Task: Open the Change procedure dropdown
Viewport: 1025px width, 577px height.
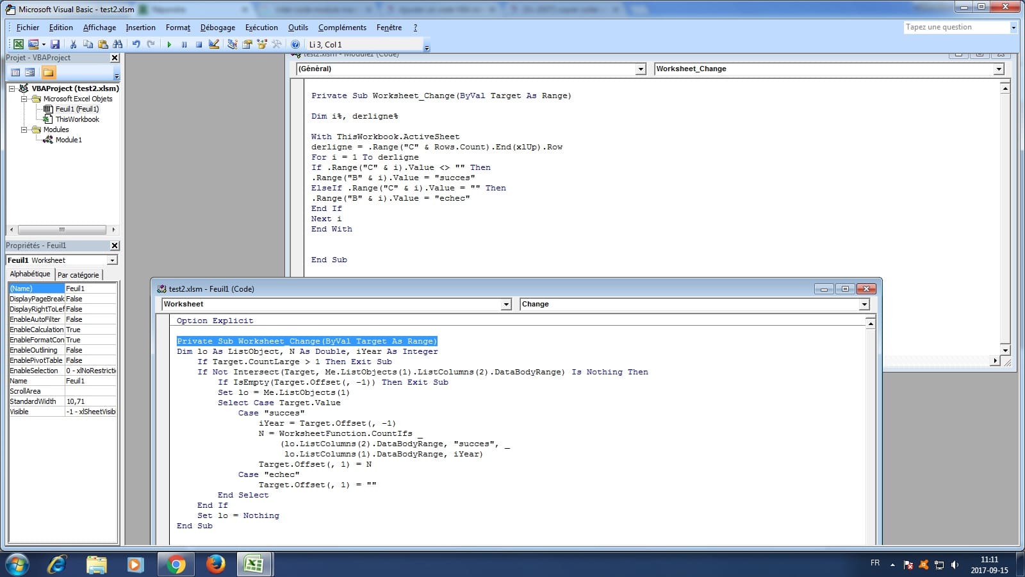Action: point(864,305)
